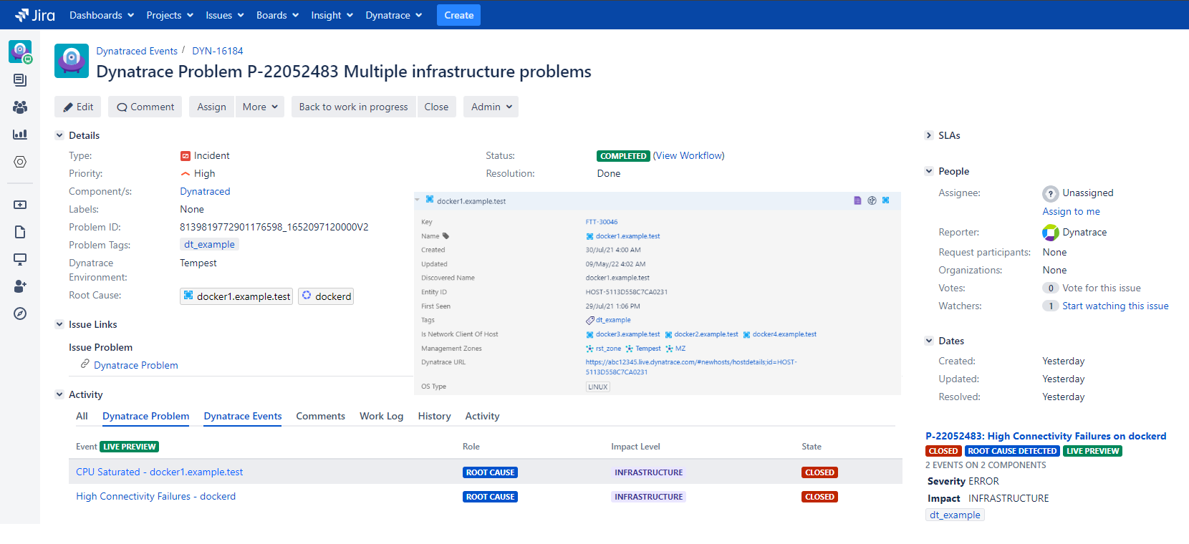Click the Edit issue button
Screen dimensions: 1189x544
pyautogui.click(x=78, y=107)
